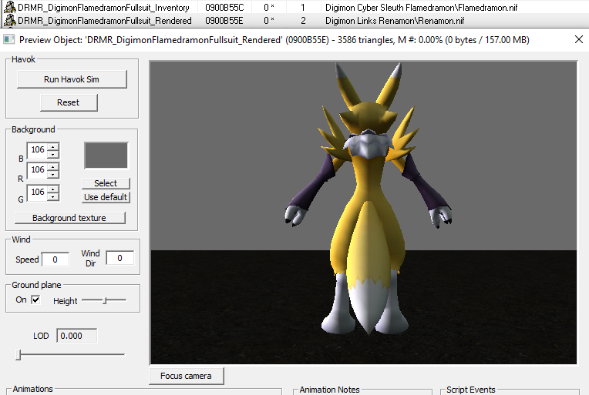Viewport: 589px width, 395px height.
Task: Click the G value field showing 106
Action: point(38,192)
